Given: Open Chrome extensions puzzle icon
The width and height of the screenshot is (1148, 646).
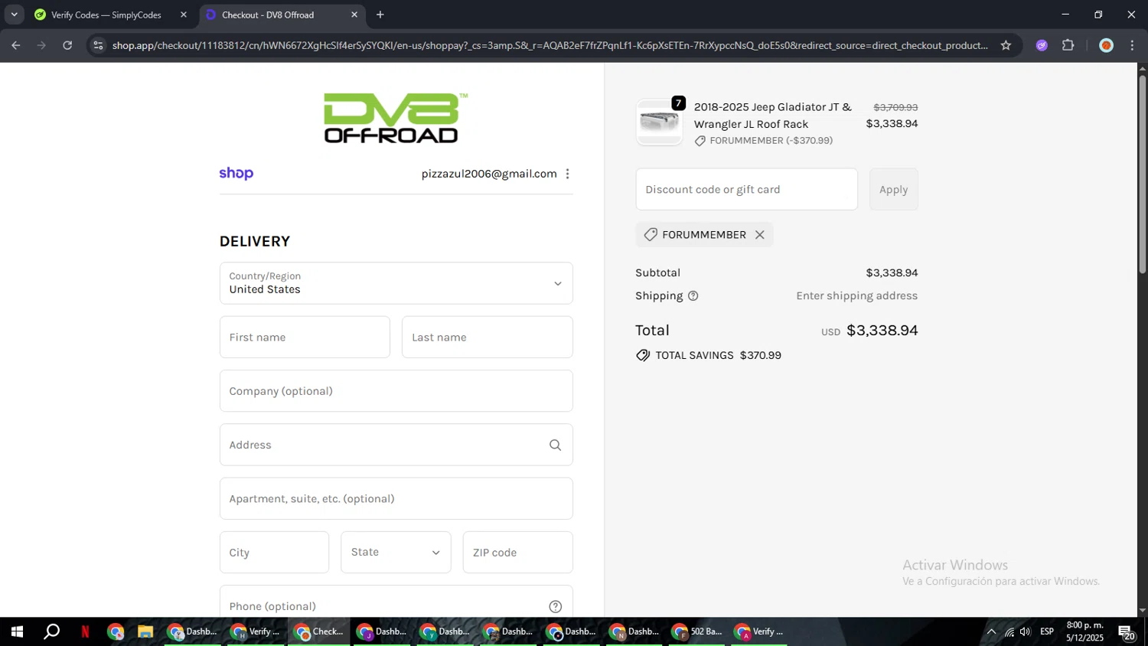Looking at the screenshot, I should click(1068, 45).
